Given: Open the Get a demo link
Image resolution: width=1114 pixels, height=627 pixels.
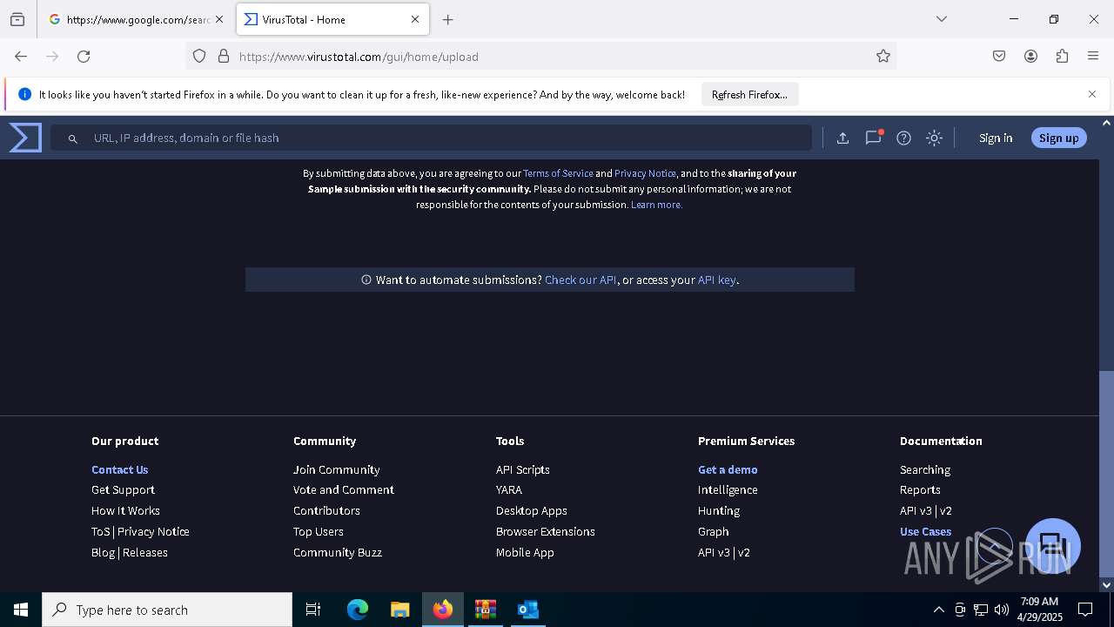Looking at the screenshot, I should tap(728, 469).
